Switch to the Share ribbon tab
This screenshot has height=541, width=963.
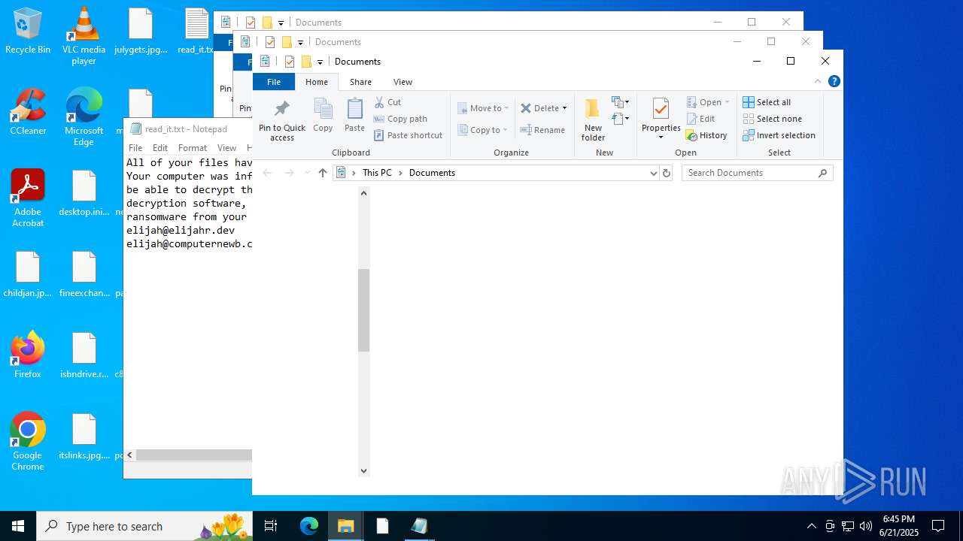click(360, 82)
